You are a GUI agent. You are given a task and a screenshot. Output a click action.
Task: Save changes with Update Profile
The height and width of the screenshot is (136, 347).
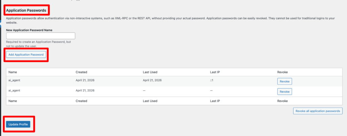[18, 125]
